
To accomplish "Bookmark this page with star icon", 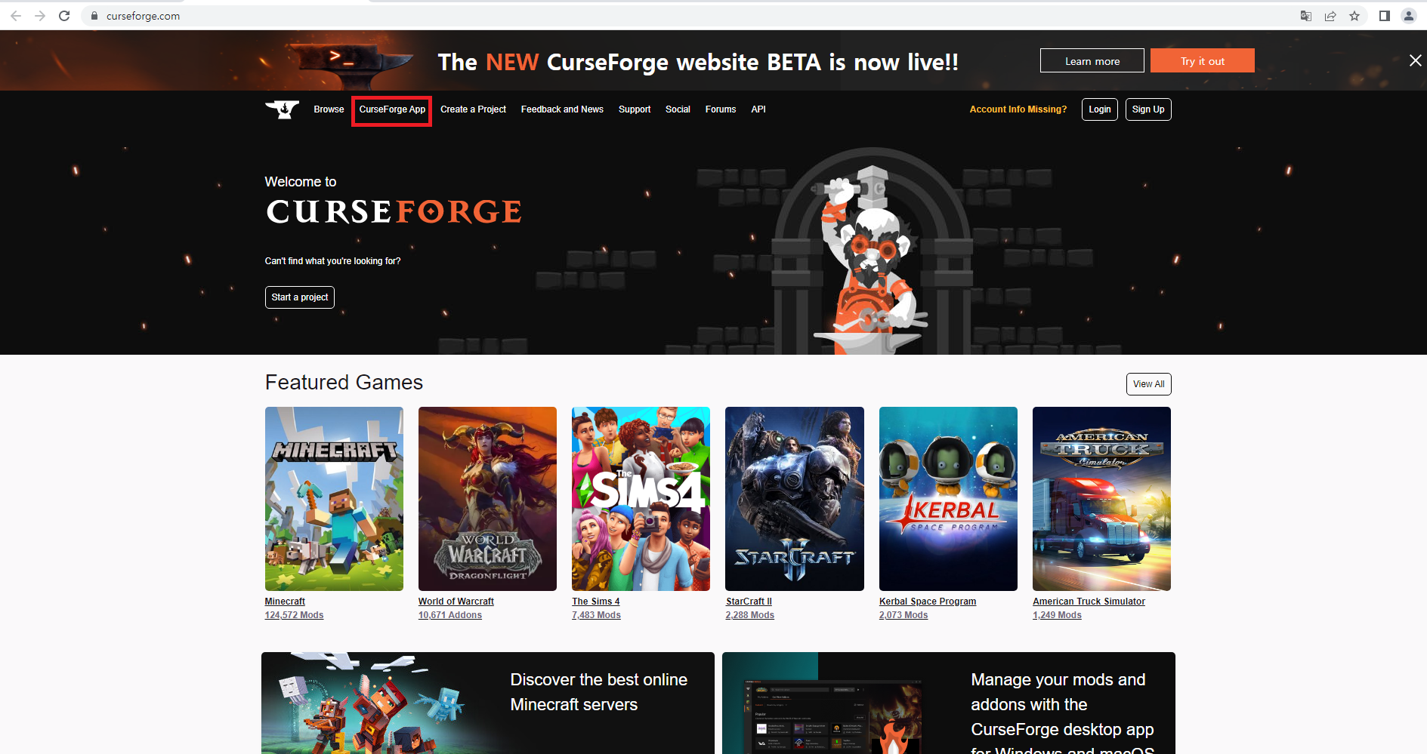I will click(x=1354, y=16).
